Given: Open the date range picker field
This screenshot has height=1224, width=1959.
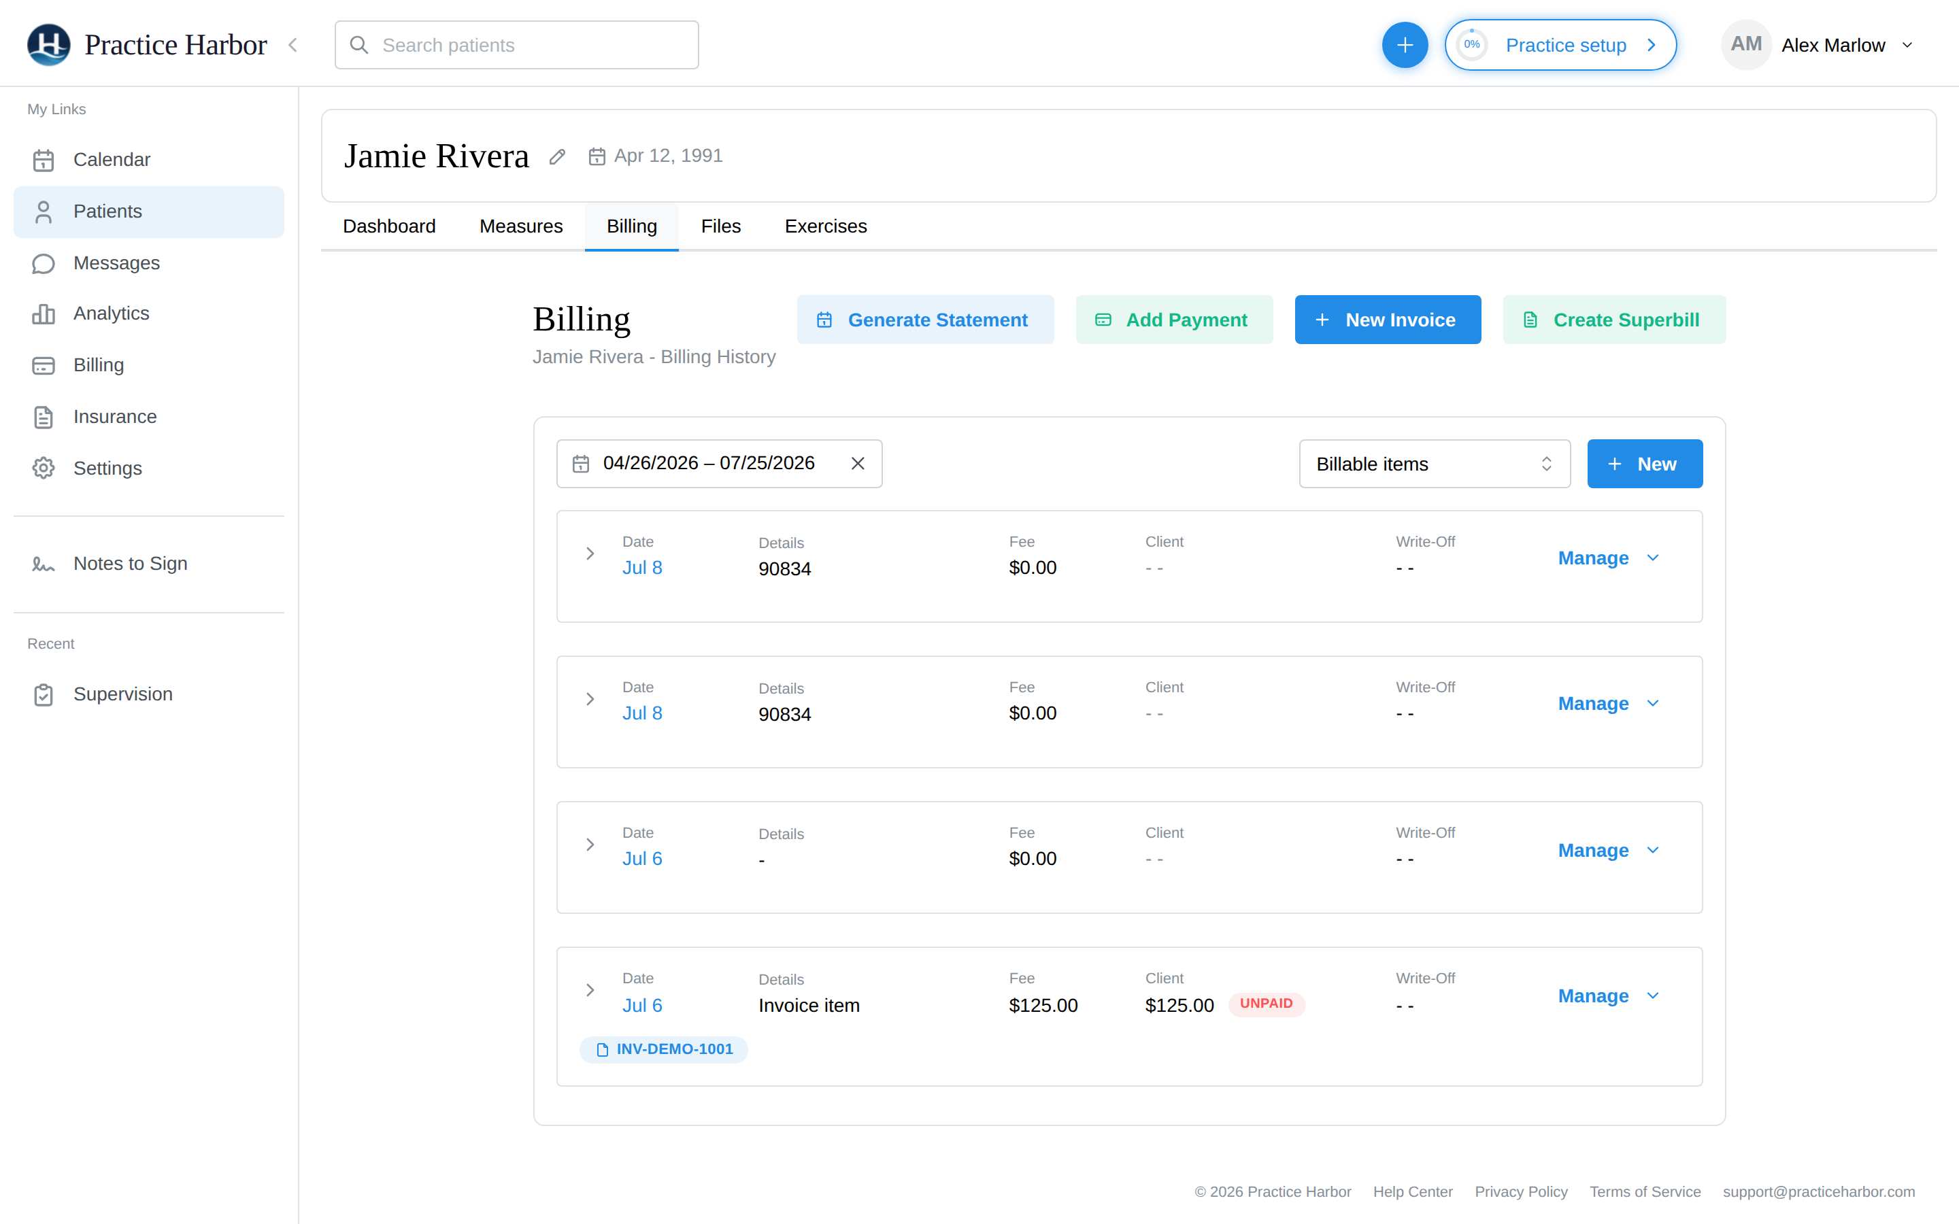Looking at the screenshot, I should pos(719,464).
